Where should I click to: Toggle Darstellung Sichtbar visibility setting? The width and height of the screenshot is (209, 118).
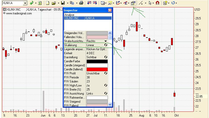pyautogui.click(x=106, y=57)
